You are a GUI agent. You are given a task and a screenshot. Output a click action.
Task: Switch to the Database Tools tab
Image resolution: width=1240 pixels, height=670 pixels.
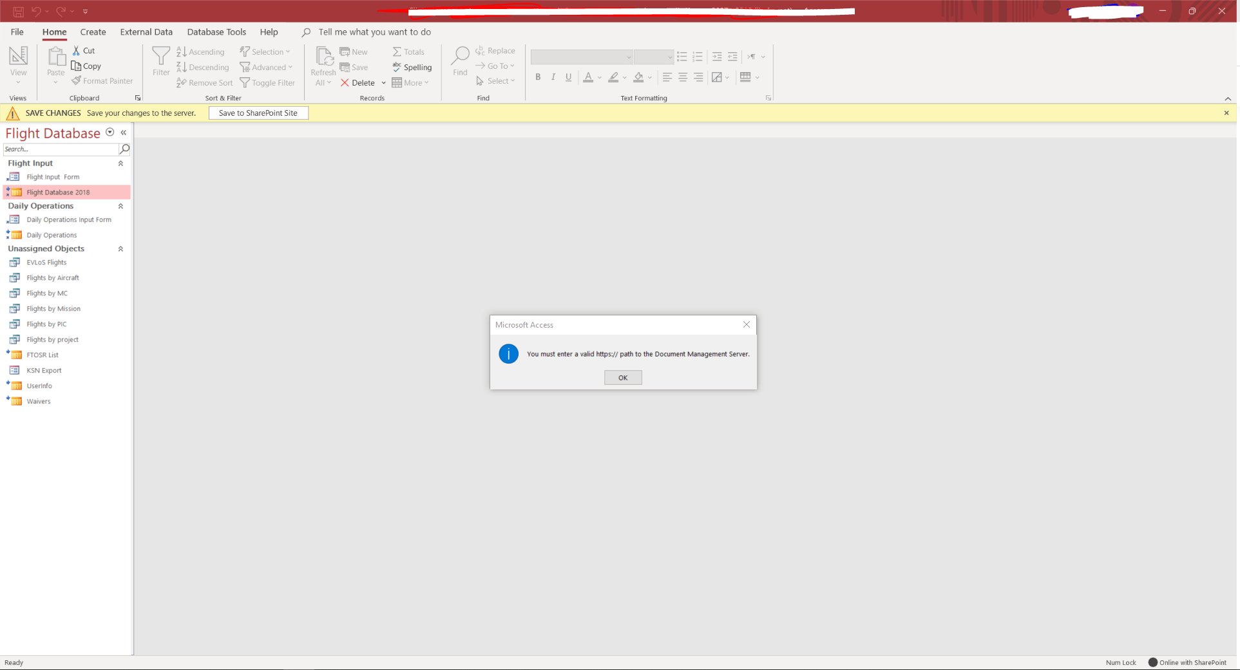216,32
